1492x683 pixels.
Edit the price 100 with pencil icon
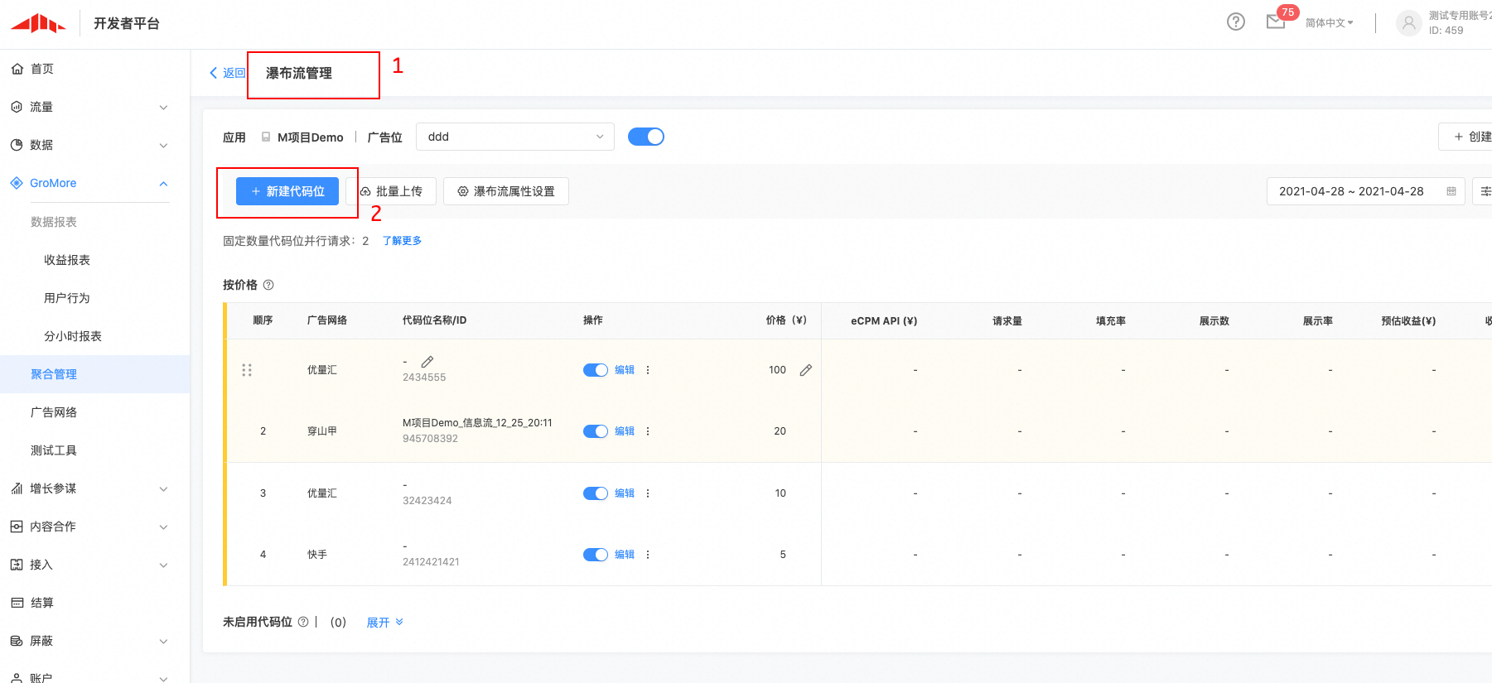click(x=805, y=370)
